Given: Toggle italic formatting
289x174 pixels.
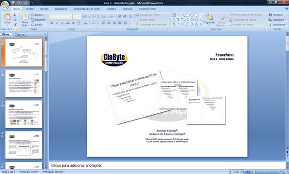Looking at the screenshot, I should 57,23.
